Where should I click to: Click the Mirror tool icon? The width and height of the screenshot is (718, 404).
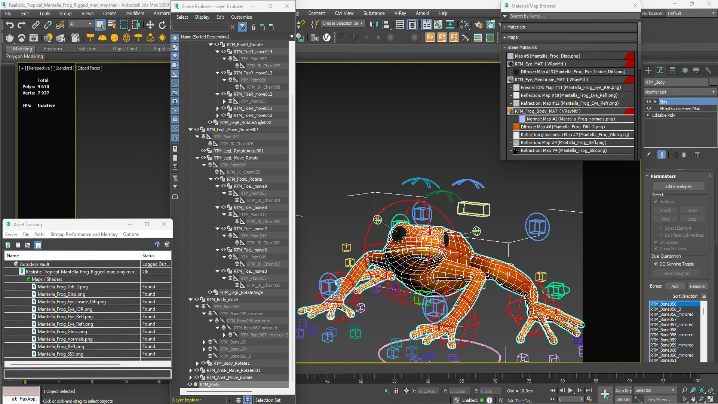[x=374, y=25]
